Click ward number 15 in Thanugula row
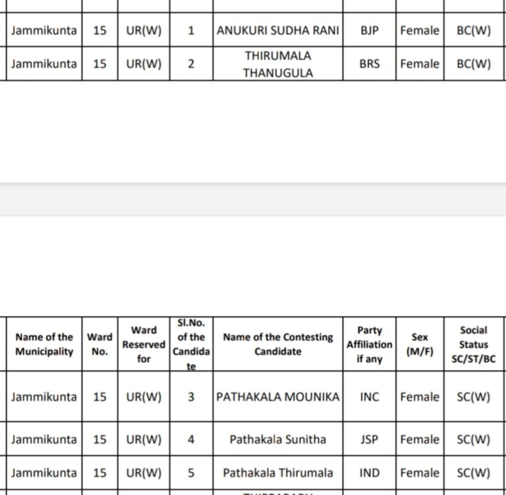This screenshot has width=506, height=495. (99, 64)
